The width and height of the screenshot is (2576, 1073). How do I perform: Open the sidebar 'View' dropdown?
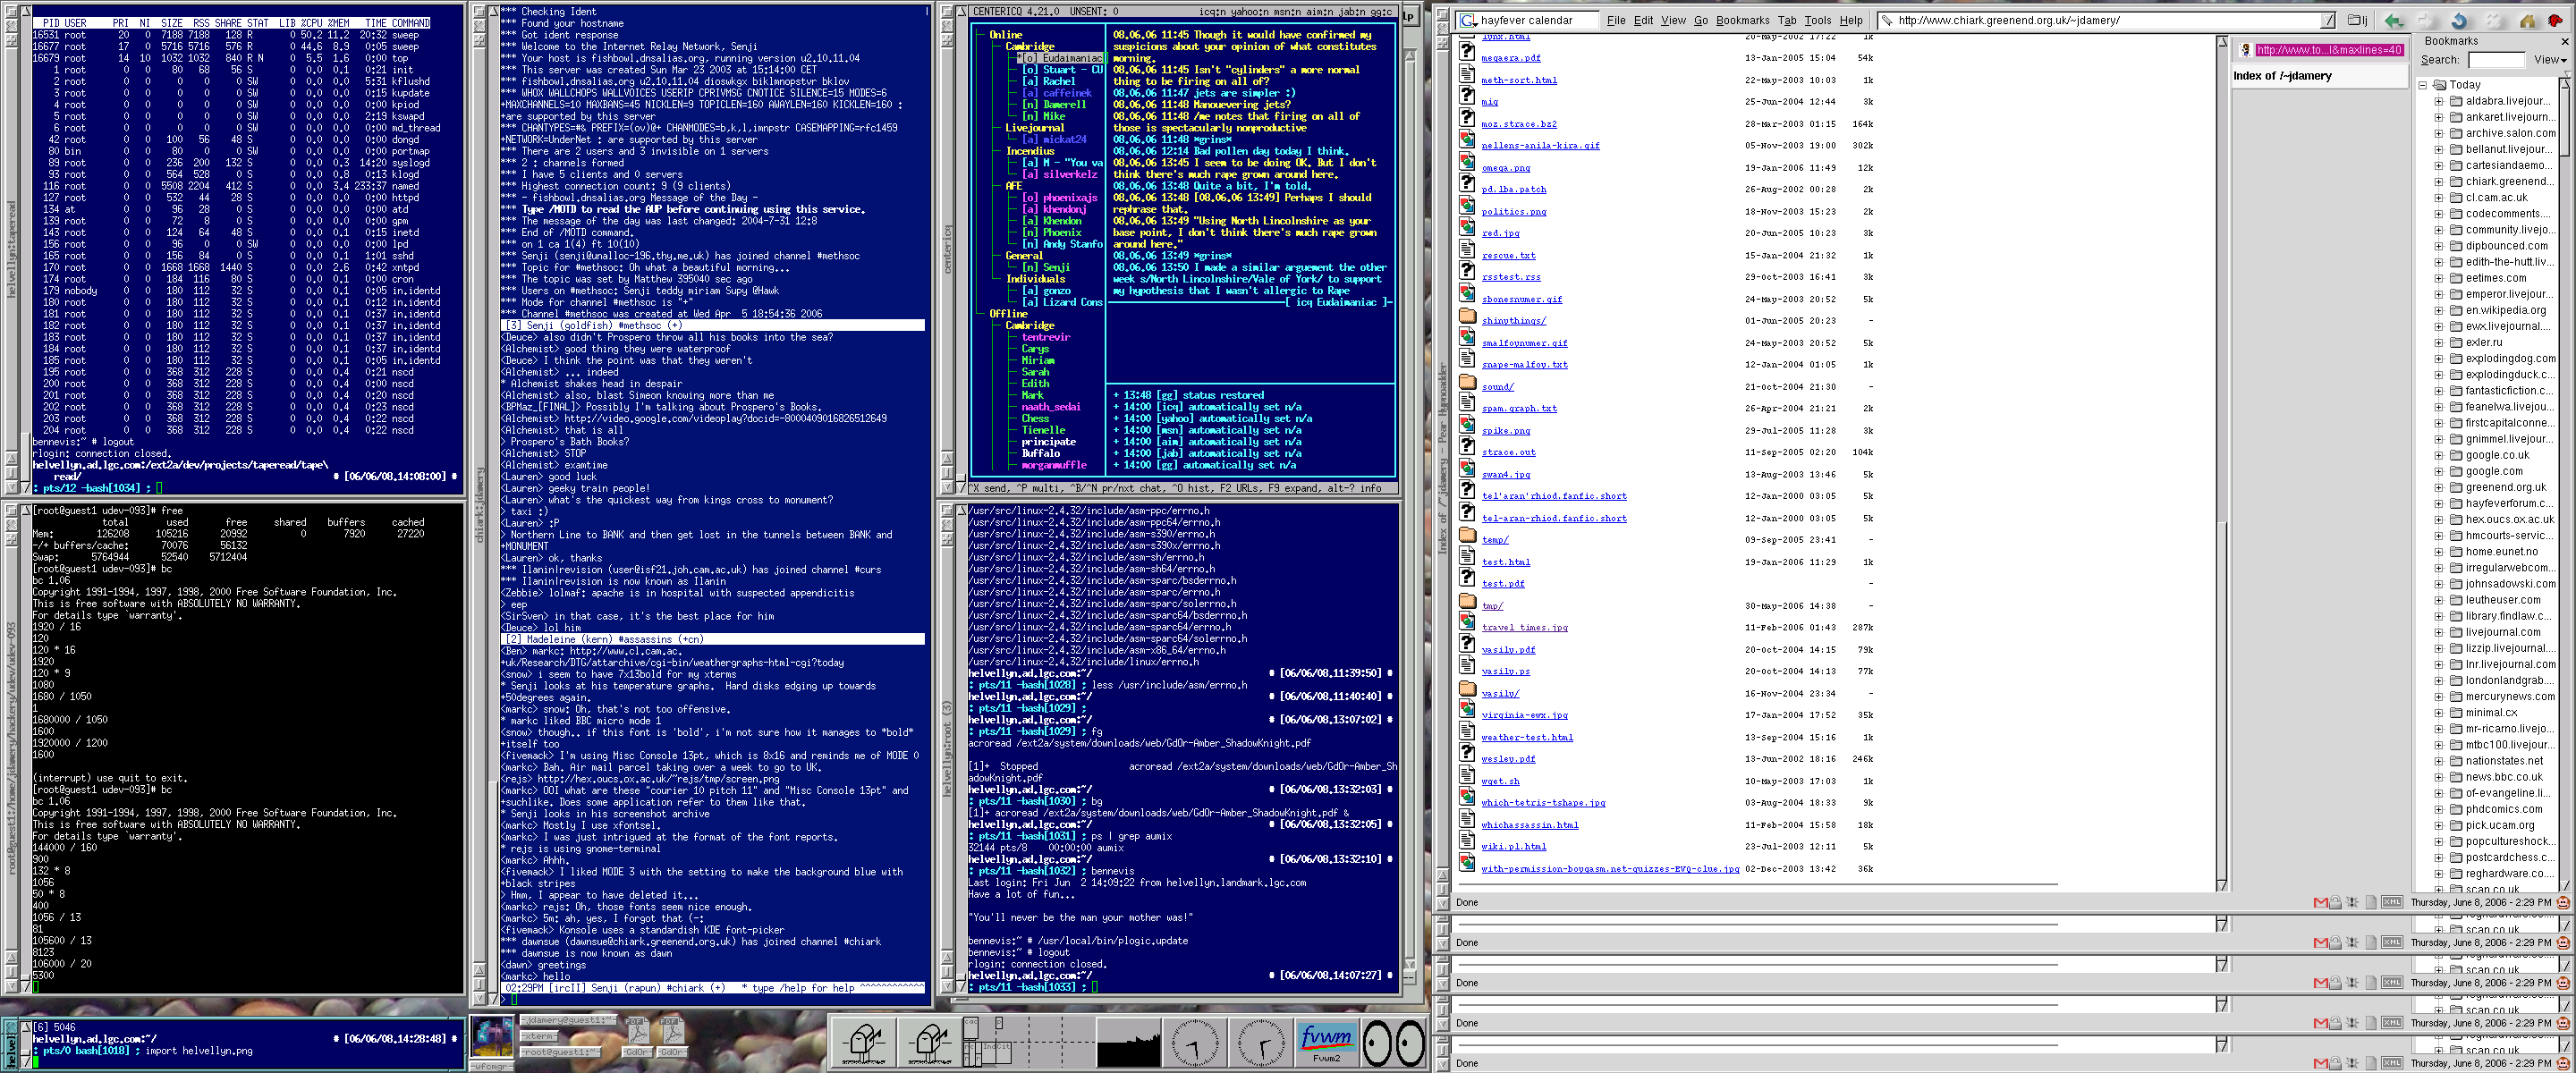click(x=2550, y=60)
